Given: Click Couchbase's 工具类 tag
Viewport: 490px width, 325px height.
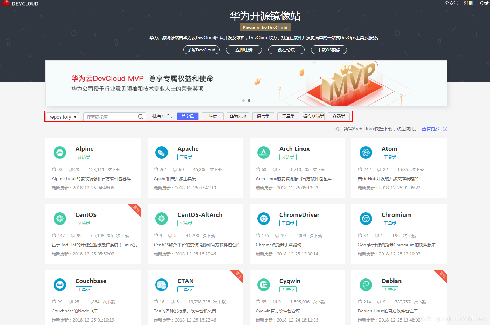Looking at the screenshot, I should [84, 290].
